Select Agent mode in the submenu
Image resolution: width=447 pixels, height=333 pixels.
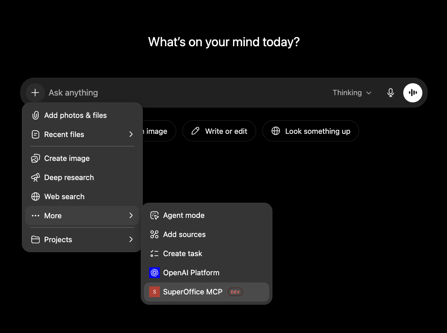click(x=206, y=215)
